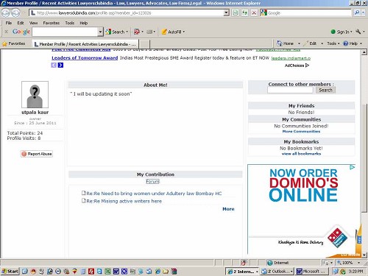
Task: Open Leaders of Tomorrow Award ad link
Action: [x=85, y=58]
